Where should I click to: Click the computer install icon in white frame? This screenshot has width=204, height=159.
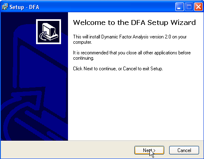coord(48,31)
